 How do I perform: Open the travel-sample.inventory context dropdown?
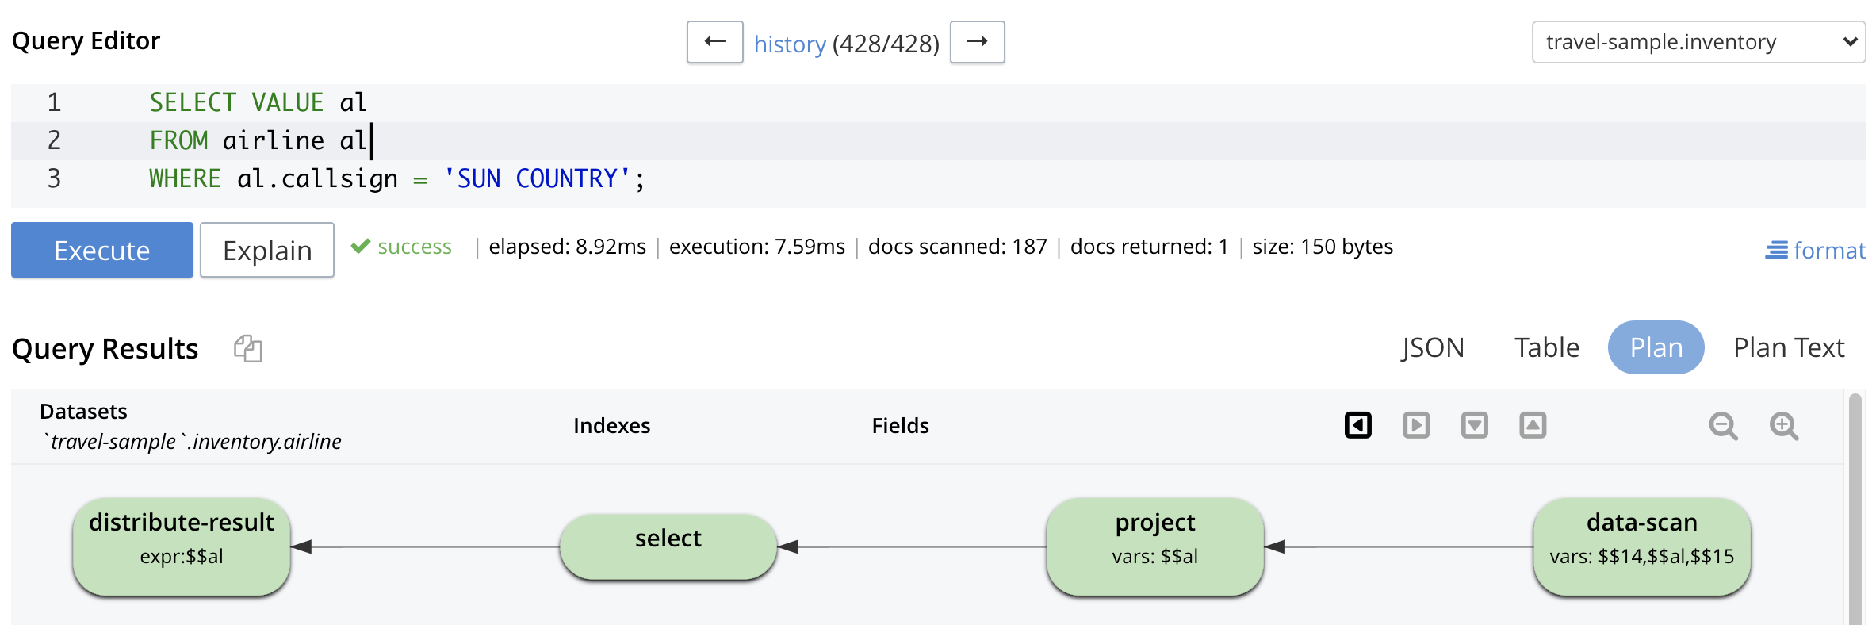coord(1698,42)
